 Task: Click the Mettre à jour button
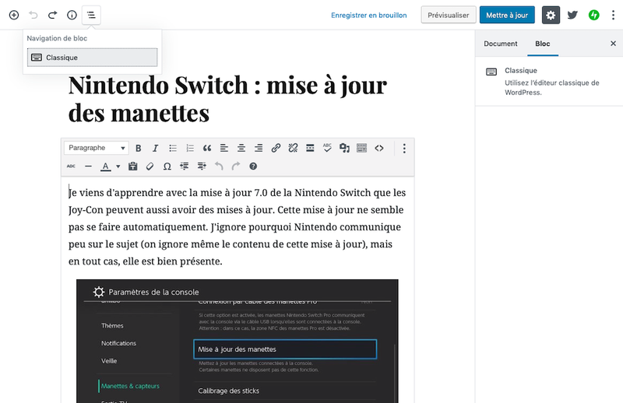507,15
